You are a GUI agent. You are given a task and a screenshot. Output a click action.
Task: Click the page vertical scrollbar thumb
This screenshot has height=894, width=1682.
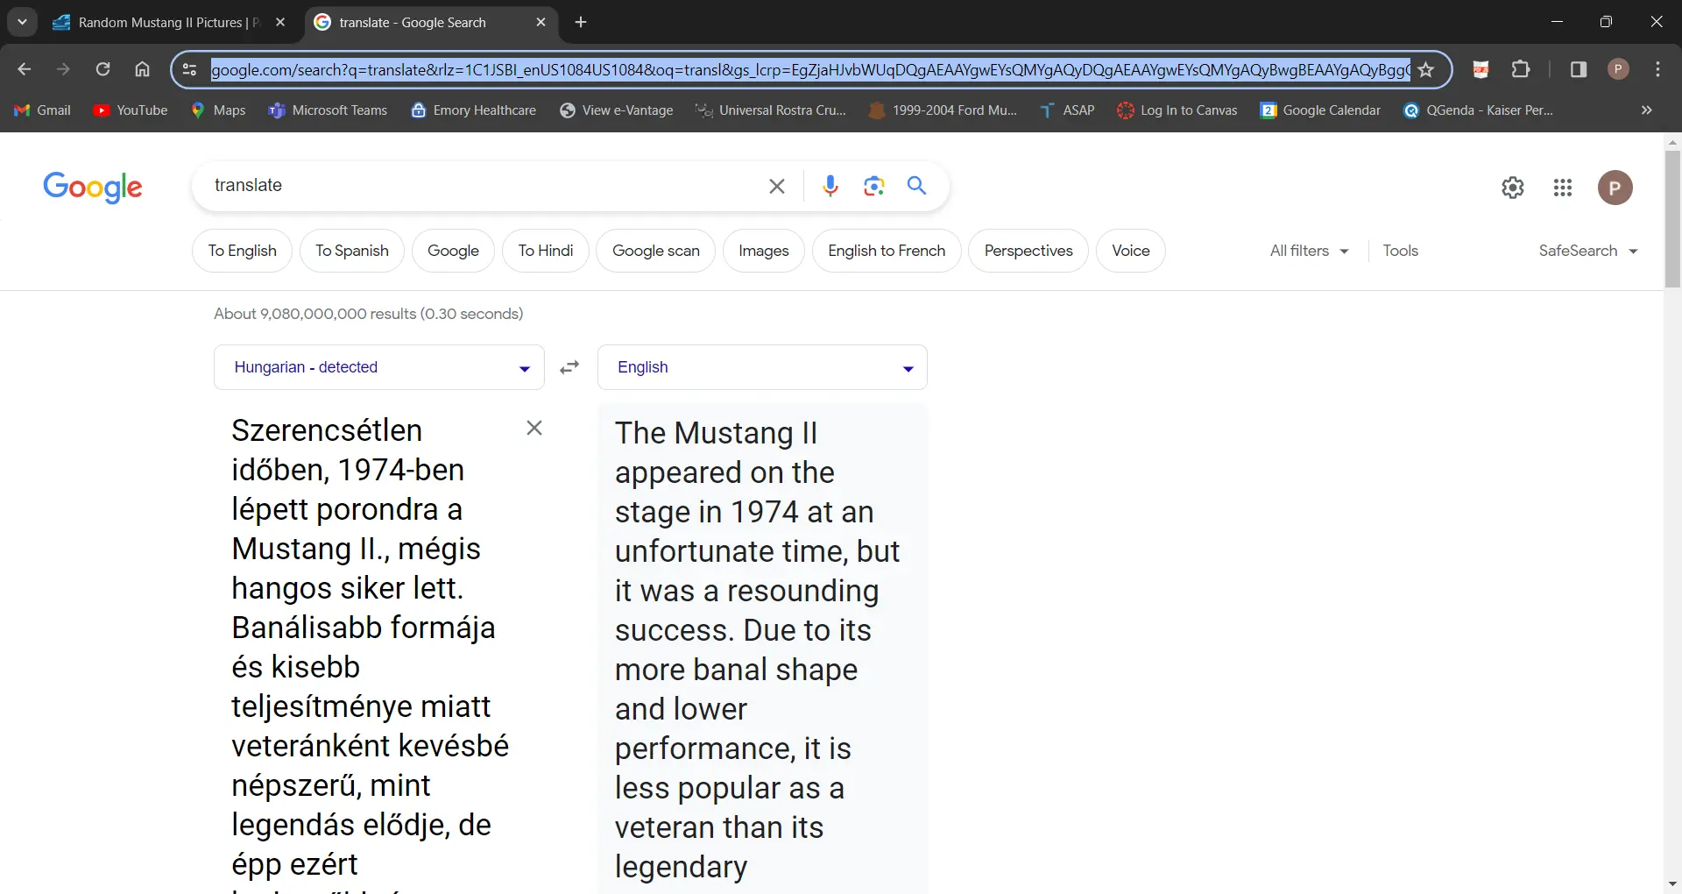click(x=1672, y=219)
